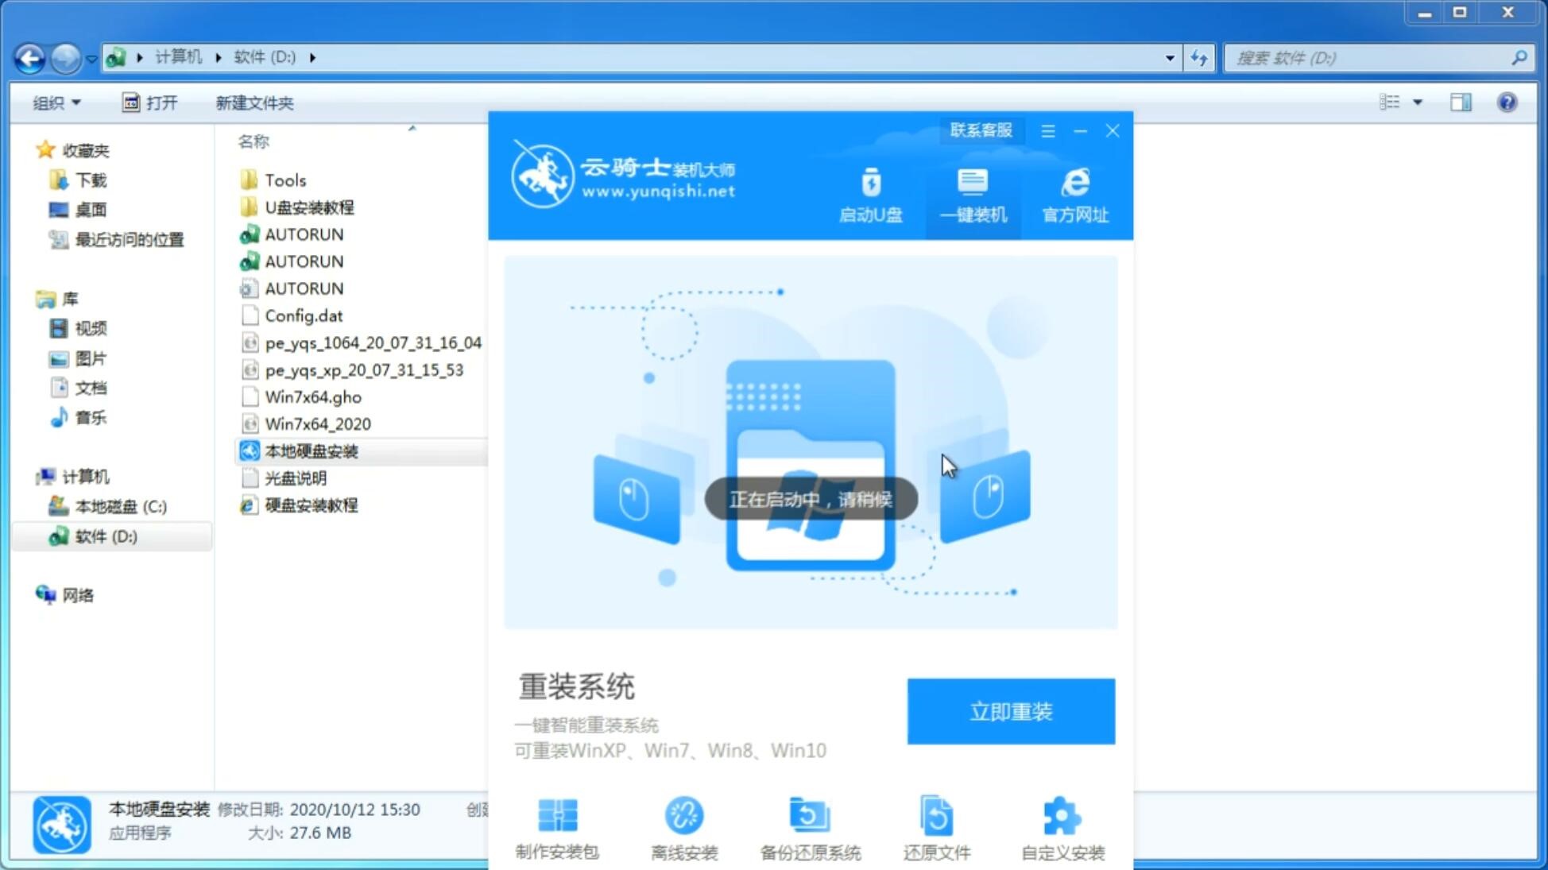Image resolution: width=1548 pixels, height=870 pixels.
Task: Click 立即重装 (Reinstall now) button
Action: (x=1011, y=710)
